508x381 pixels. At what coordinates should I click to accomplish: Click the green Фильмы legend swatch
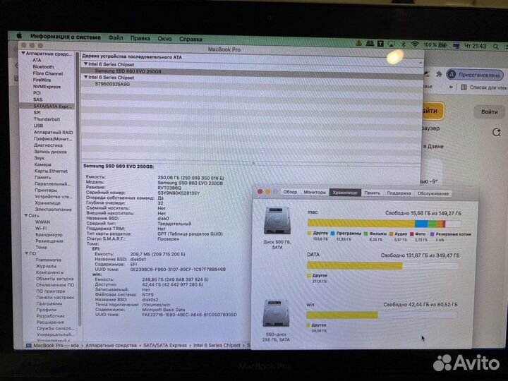pos(365,234)
